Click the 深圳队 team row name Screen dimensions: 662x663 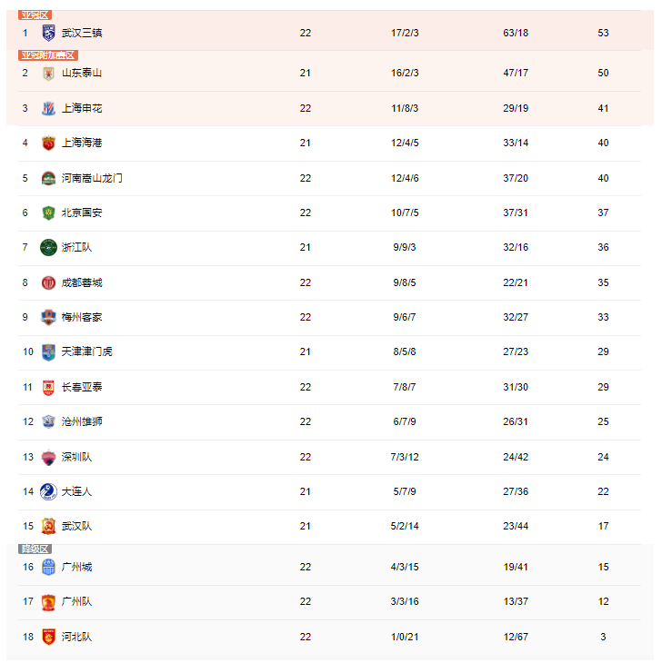pyautogui.click(x=76, y=457)
